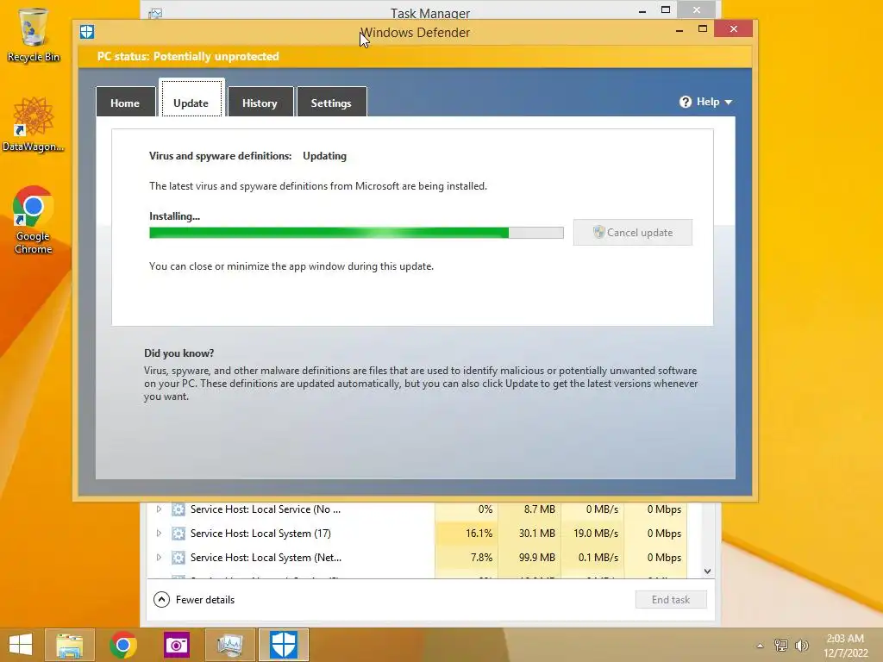Click the Windows Defender taskbar icon
Viewport: 883px width, 662px height.
[283, 645]
